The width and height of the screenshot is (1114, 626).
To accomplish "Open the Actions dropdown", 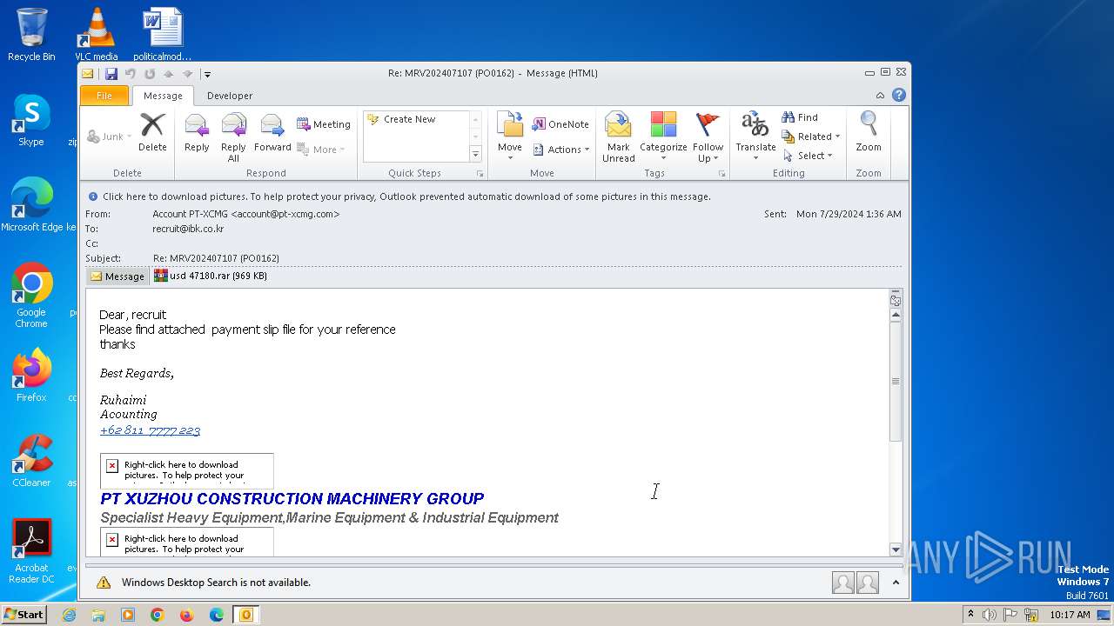I will (x=561, y=150).
